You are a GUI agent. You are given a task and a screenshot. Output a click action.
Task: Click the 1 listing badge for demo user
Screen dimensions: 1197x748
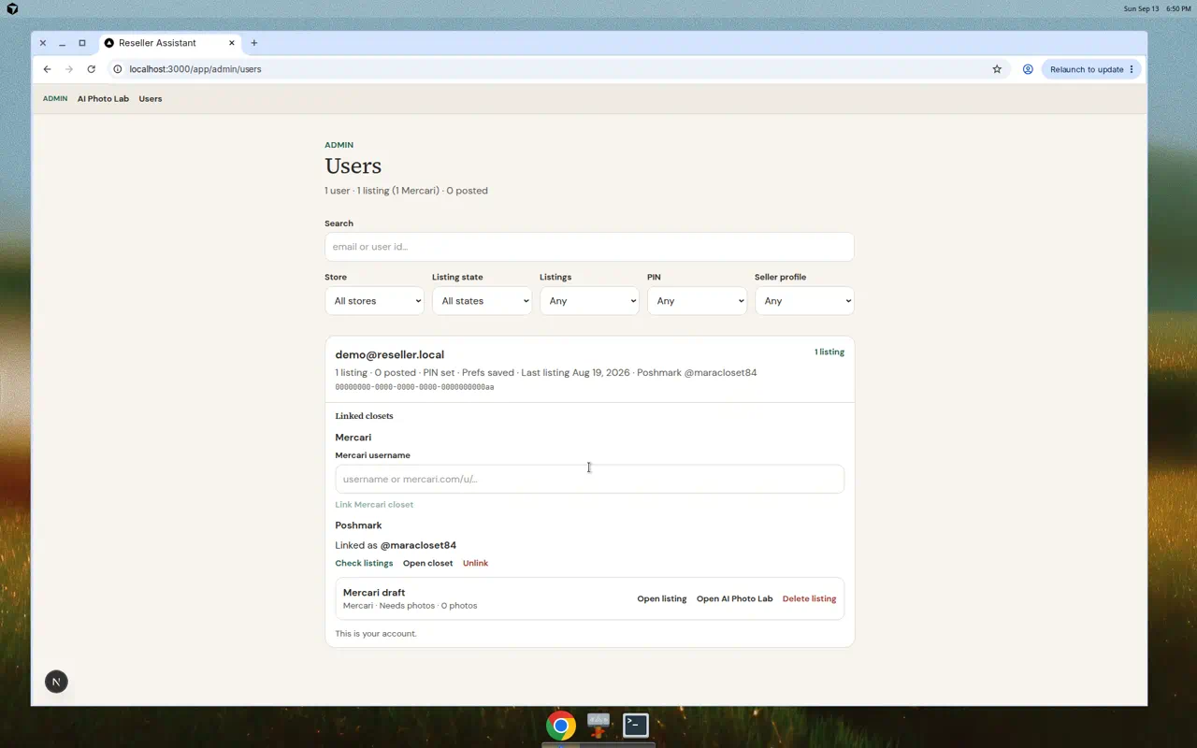[829, 352]
